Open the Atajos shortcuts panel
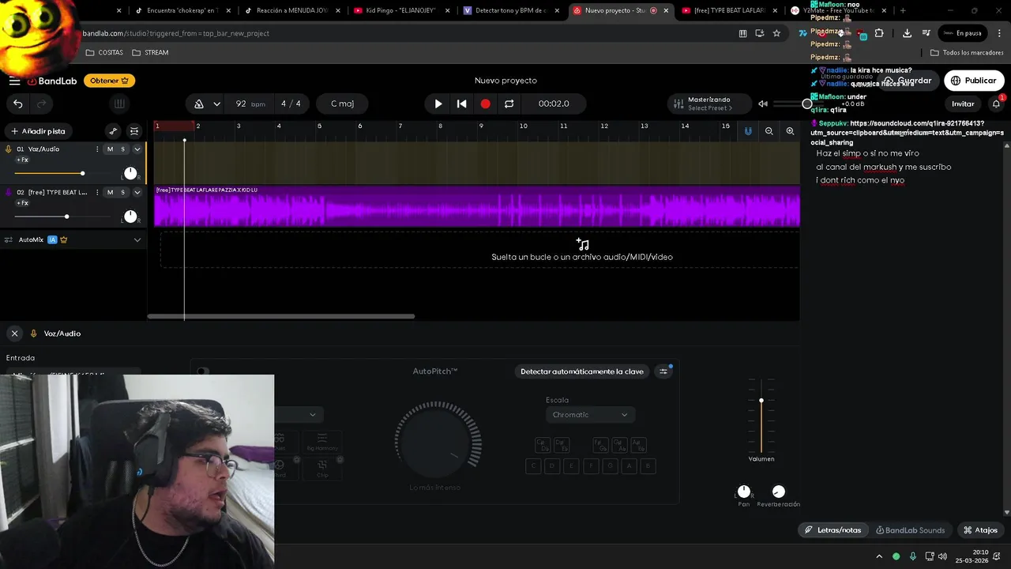This screenshot has width=1011, height=569. pyautogui.click(x=980, y=530)
